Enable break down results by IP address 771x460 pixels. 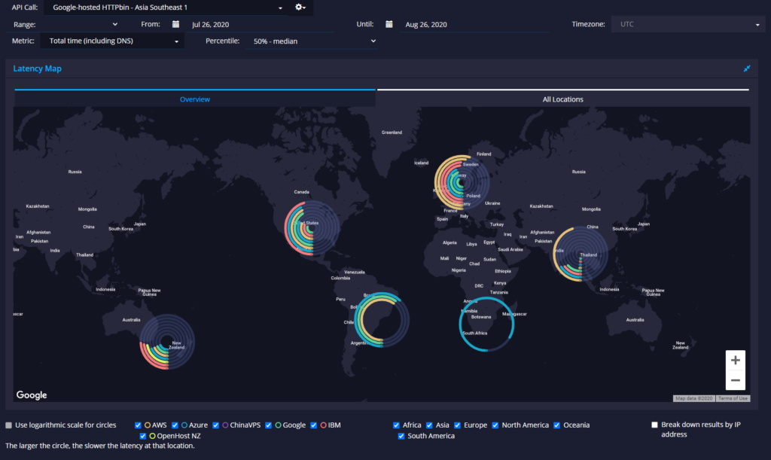click(x=654, y=425)
